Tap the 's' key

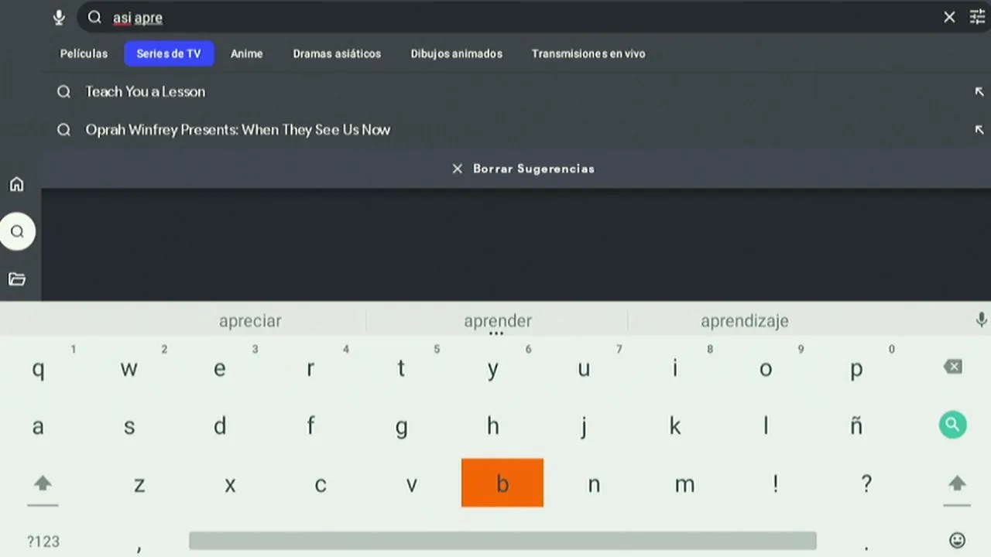click(x=129, y=425)
